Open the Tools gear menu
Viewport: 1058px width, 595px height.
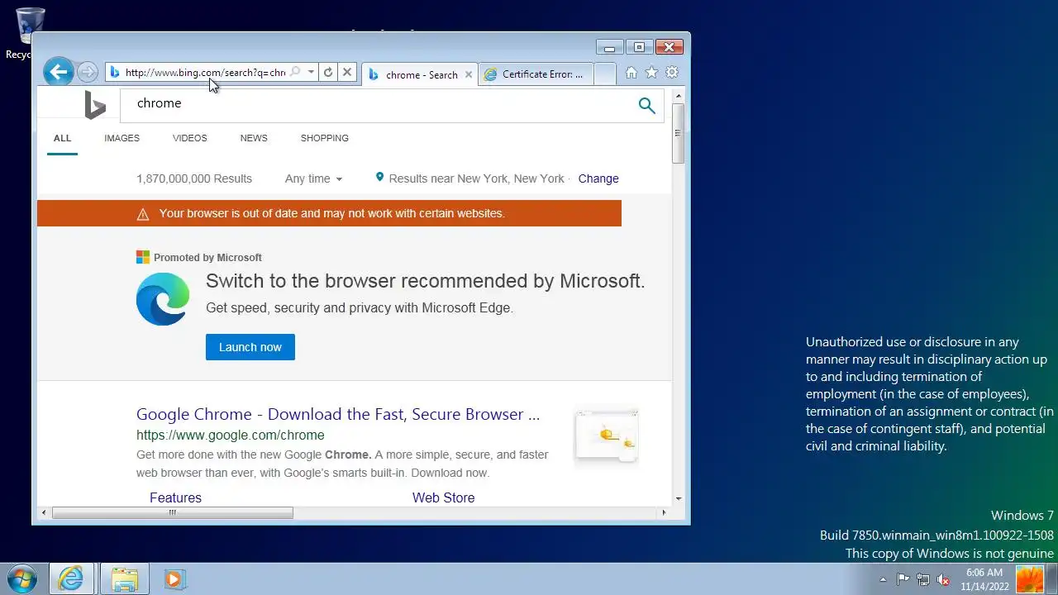tap(672, 73)
